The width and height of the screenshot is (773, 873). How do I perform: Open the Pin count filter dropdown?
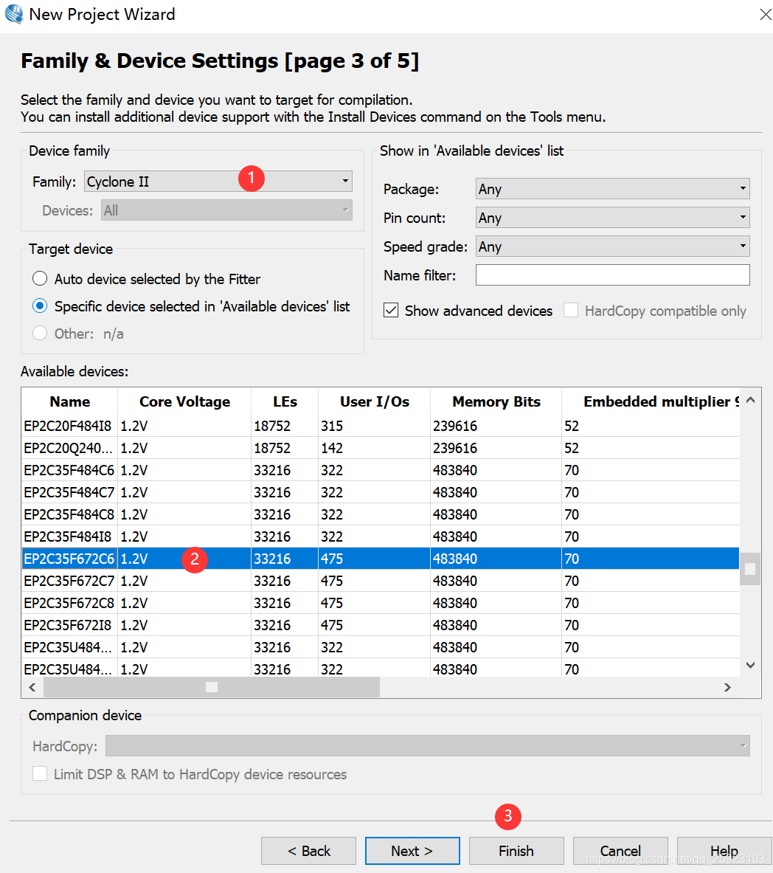point(612,218)
